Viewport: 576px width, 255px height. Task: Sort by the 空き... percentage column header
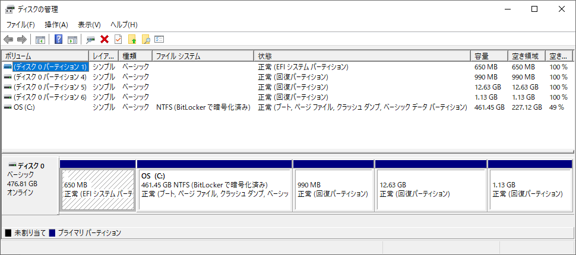click(x=559, y=56)
